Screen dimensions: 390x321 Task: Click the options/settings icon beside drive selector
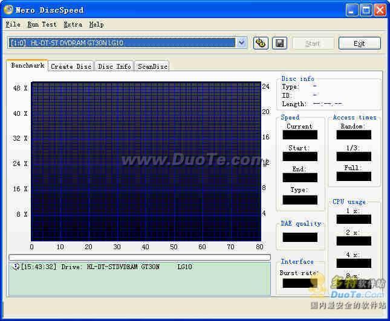[x=261, y=43]
